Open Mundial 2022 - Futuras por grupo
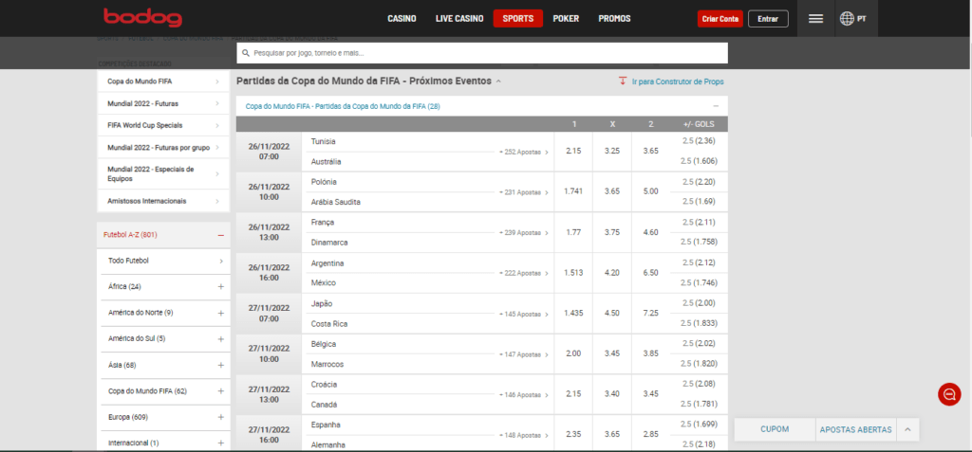972x452 pixels. [163, 148]
